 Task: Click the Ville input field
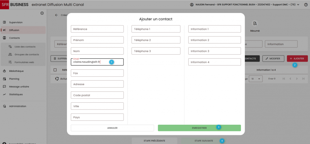coord(97,106)
